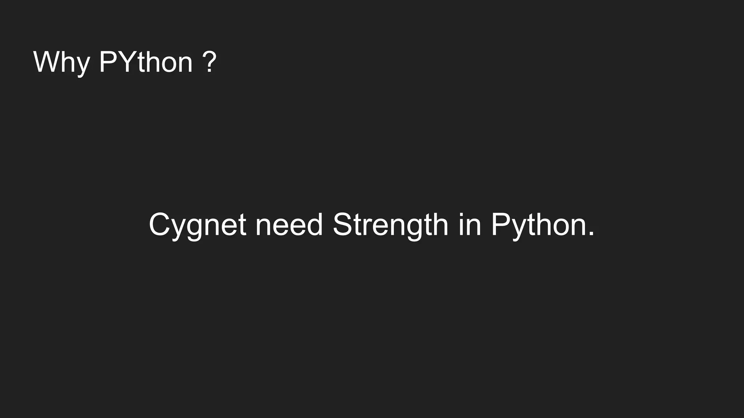Click the question mark in the title
Viewport: 744px width, 418px height.
point(209,62)
